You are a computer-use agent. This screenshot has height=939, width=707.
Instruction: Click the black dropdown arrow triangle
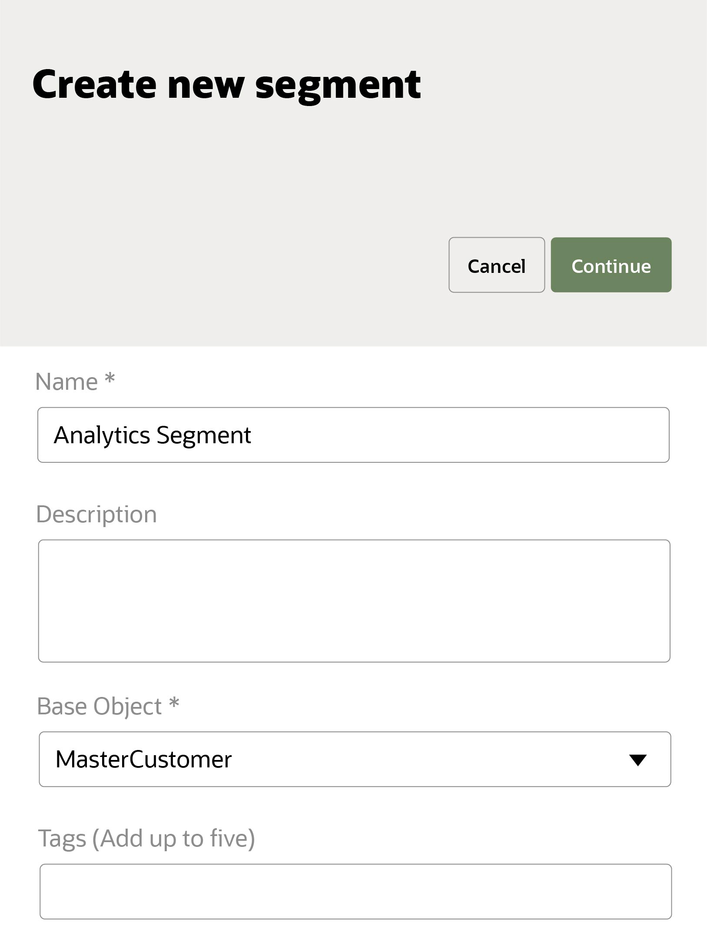(x=637, y=760)
